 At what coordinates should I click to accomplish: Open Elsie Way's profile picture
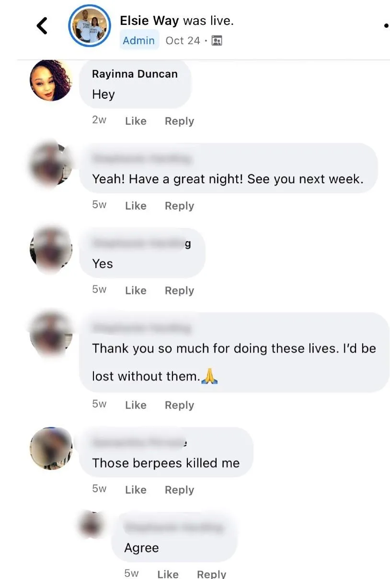90,26
